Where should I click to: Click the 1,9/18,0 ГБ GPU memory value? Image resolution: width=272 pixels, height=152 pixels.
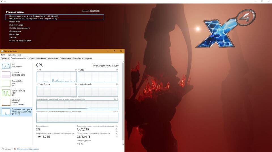coord(43,137)
